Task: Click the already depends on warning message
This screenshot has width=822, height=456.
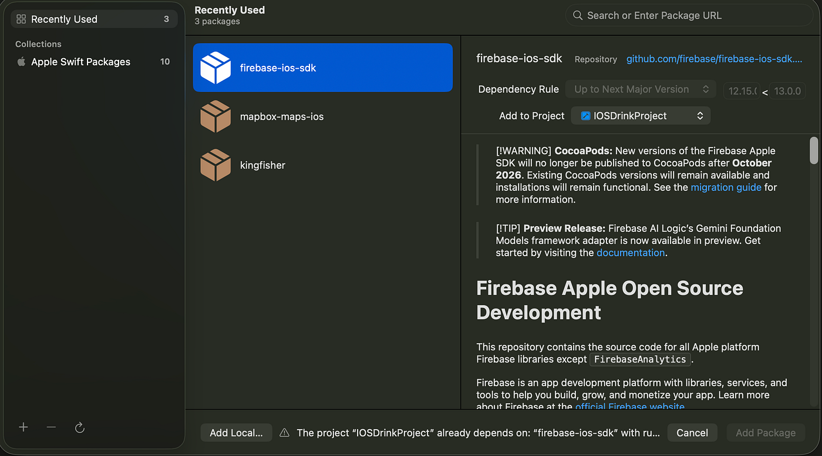Action: pyautogui.click(x=479, y=433)
